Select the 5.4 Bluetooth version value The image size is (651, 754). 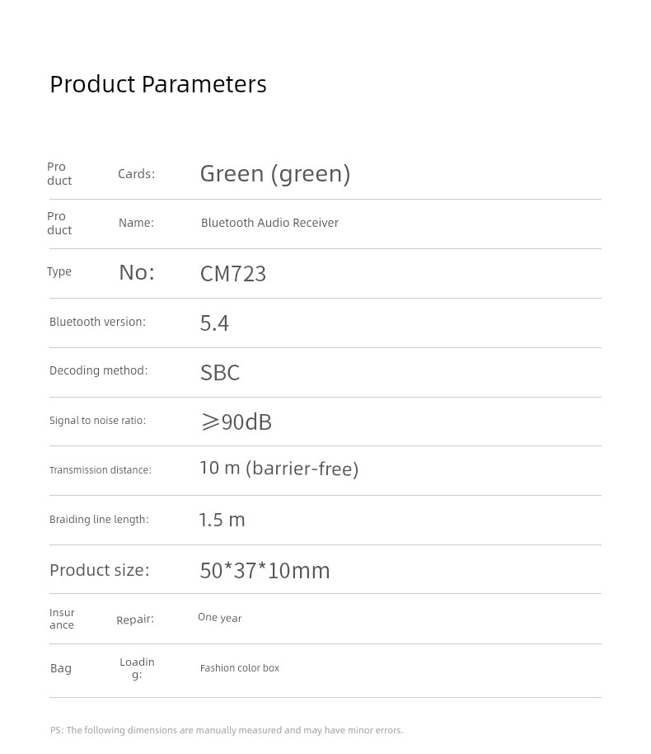point(214,323)
